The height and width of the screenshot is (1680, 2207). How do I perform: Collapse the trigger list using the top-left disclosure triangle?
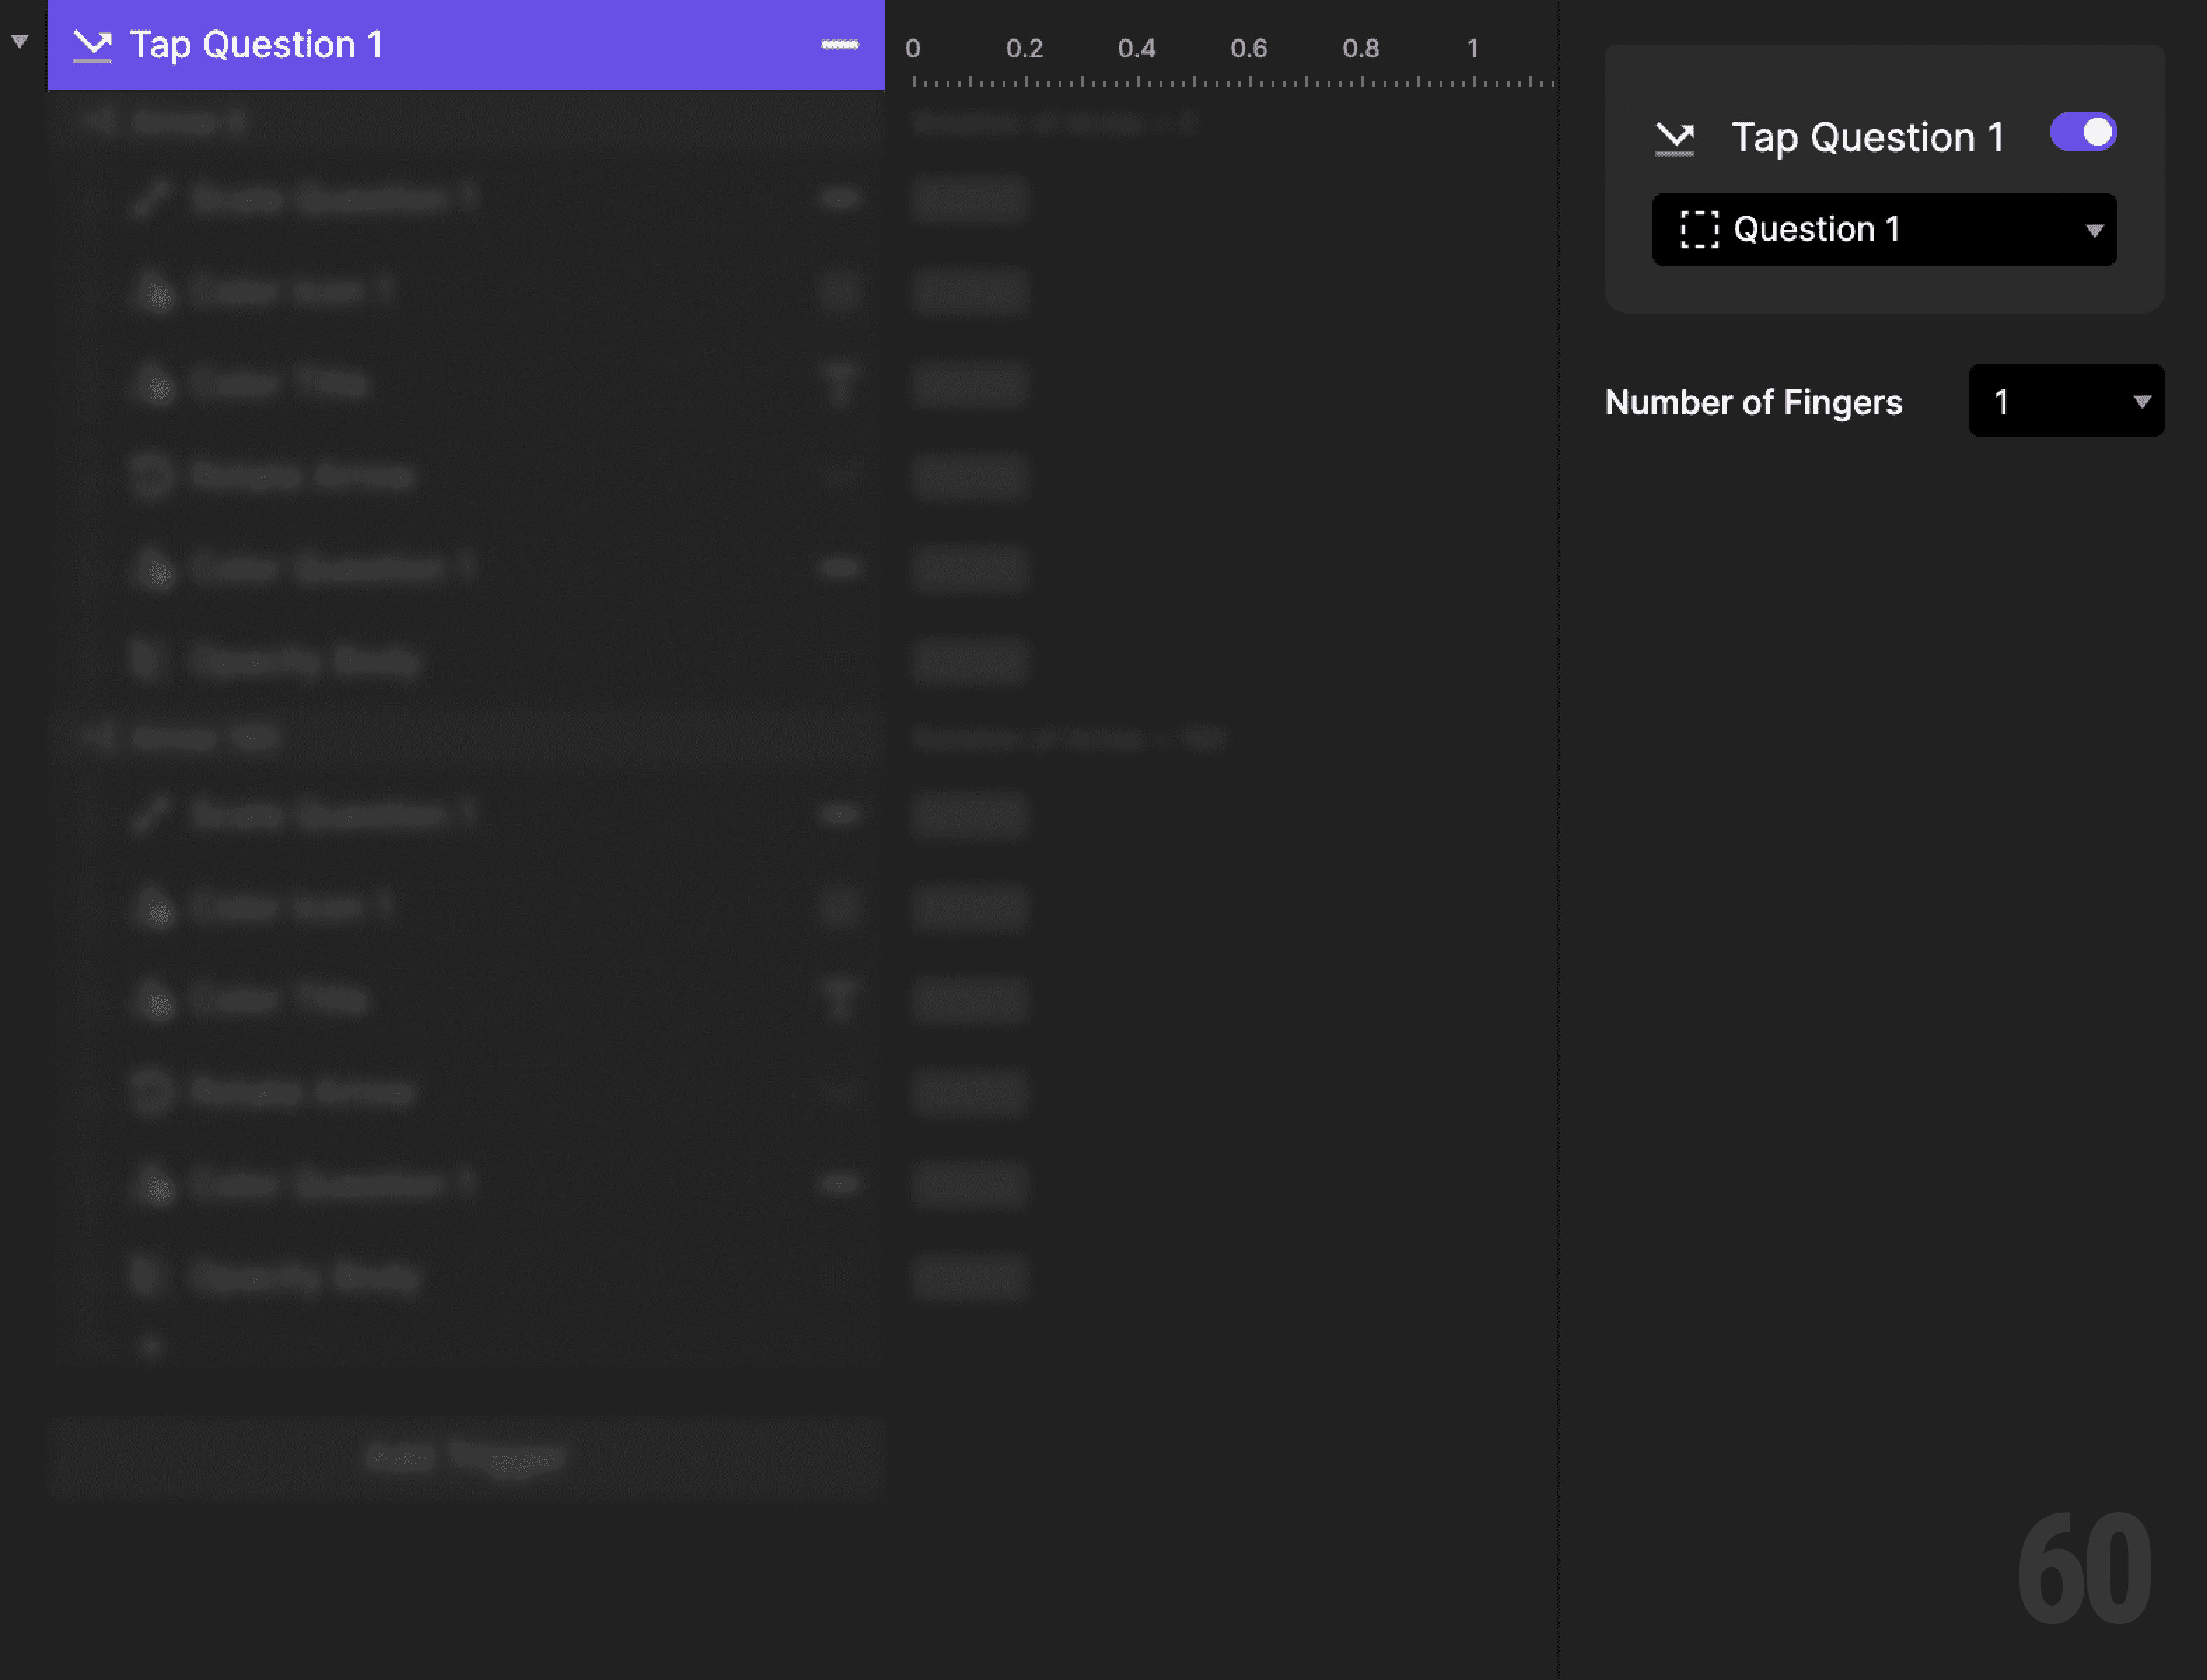pos(18,40)
